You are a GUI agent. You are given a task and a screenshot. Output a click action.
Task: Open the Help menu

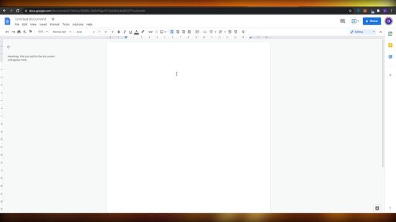pyautogui.click(x=89, y=25)
